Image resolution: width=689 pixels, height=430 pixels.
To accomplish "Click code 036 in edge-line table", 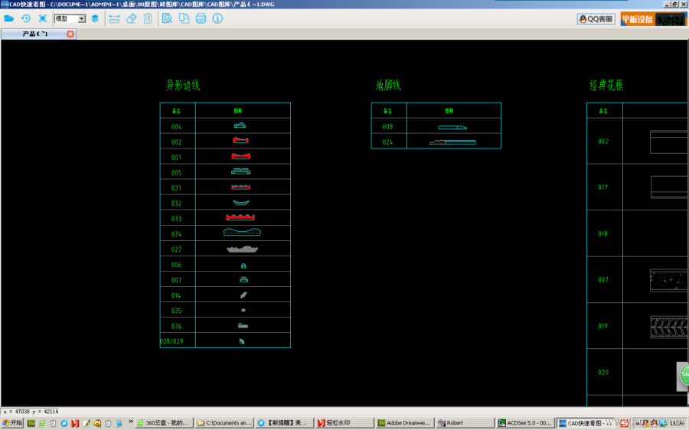I will pyautogui.click(x=176, y=326).
